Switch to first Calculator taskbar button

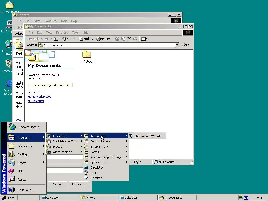pyautogui.click(x=59, y=198)
